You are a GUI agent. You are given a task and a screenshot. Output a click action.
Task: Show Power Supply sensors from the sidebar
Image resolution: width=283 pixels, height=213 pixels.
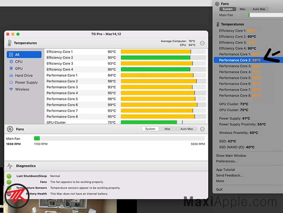click(x=26, y=82)
